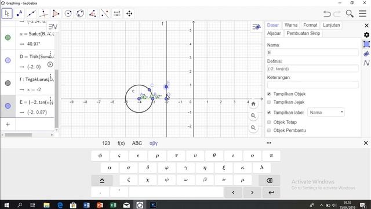Switch to the Pembuatan Skrip tab
The width and height of the screenshot is (371, 209).
point(303,34)
